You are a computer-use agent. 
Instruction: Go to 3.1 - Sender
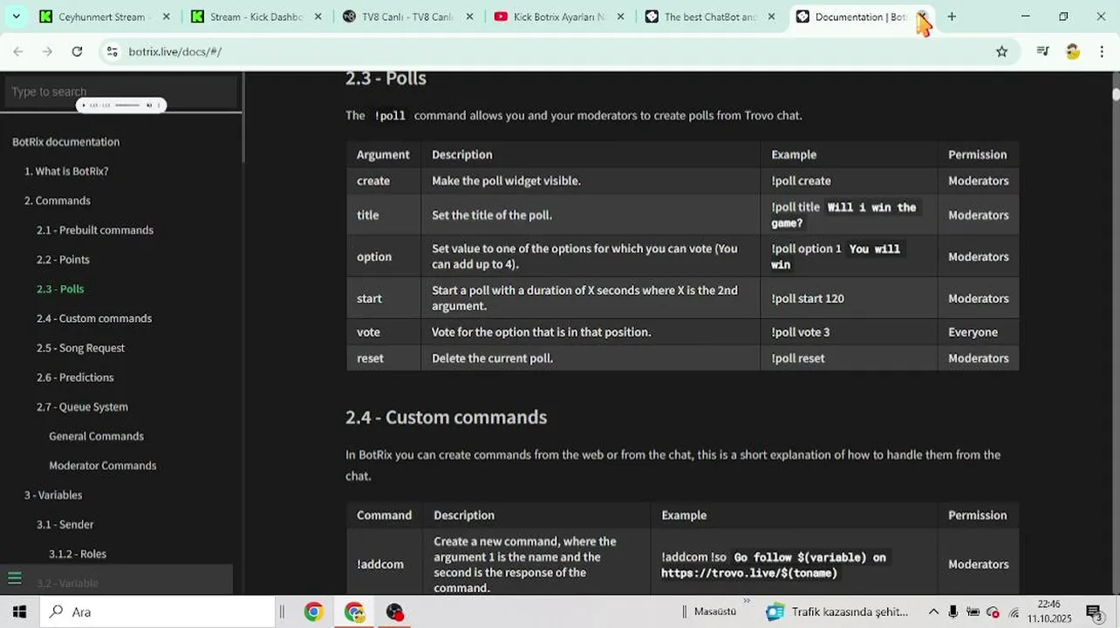click(65, 525)
